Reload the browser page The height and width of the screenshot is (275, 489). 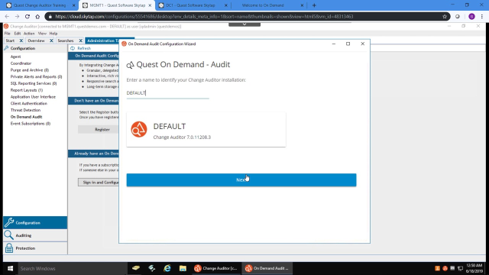tap(28, 17)
